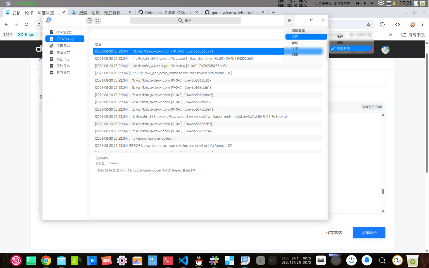Expand the bookmarks bar overflow chevron
Viewport: 429px width, 268px height.
click(390, 35)
